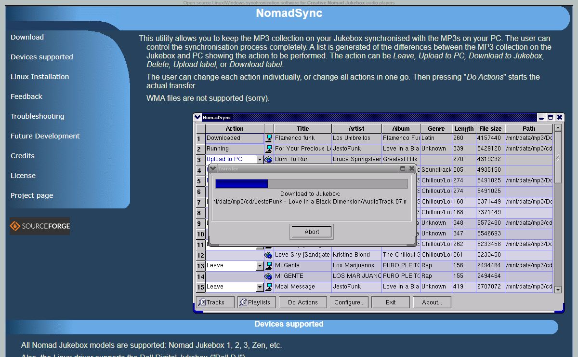Image resolution: width=578 pixels, height=357 pixels.
Task: Open the Project page sidebar link
Action: [x=32, y=195]
